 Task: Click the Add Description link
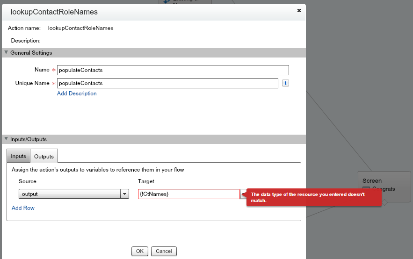pos(77,94)
